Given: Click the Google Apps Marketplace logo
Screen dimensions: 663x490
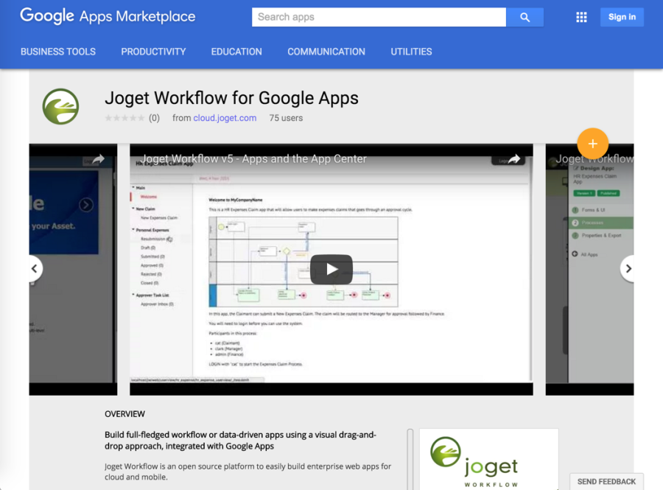Looking at the screenshot, I should point(108,16).
